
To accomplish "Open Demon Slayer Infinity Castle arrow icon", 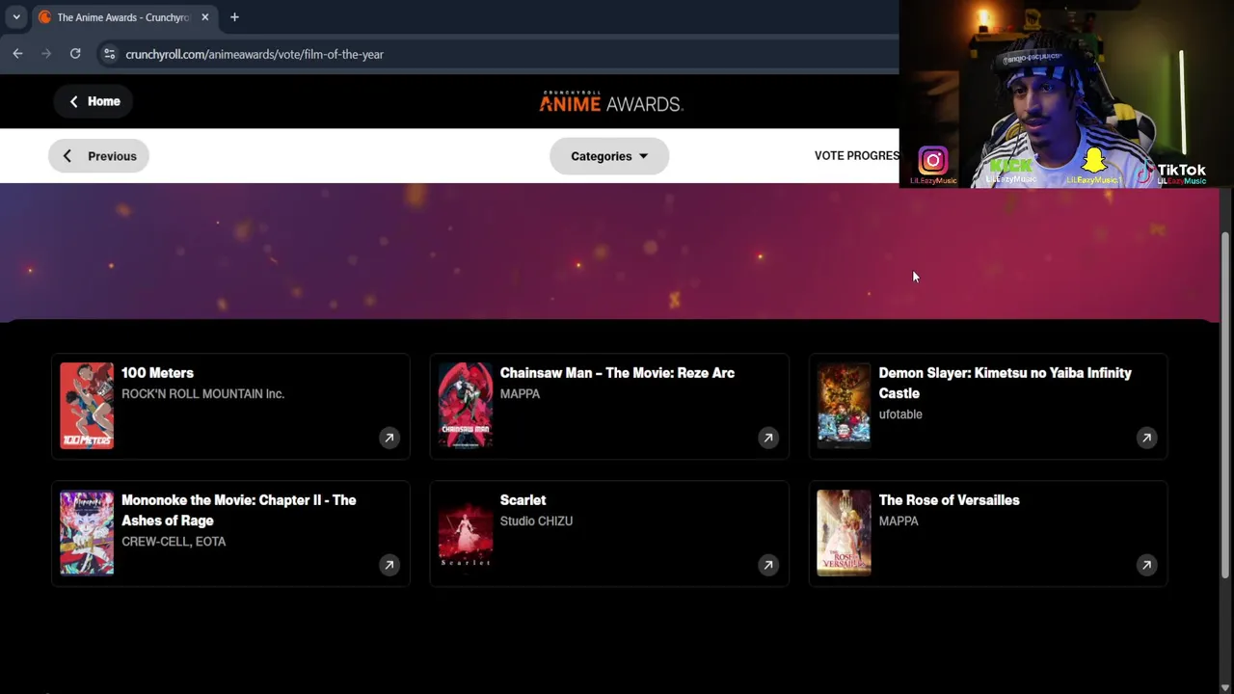I will 1146,438.
